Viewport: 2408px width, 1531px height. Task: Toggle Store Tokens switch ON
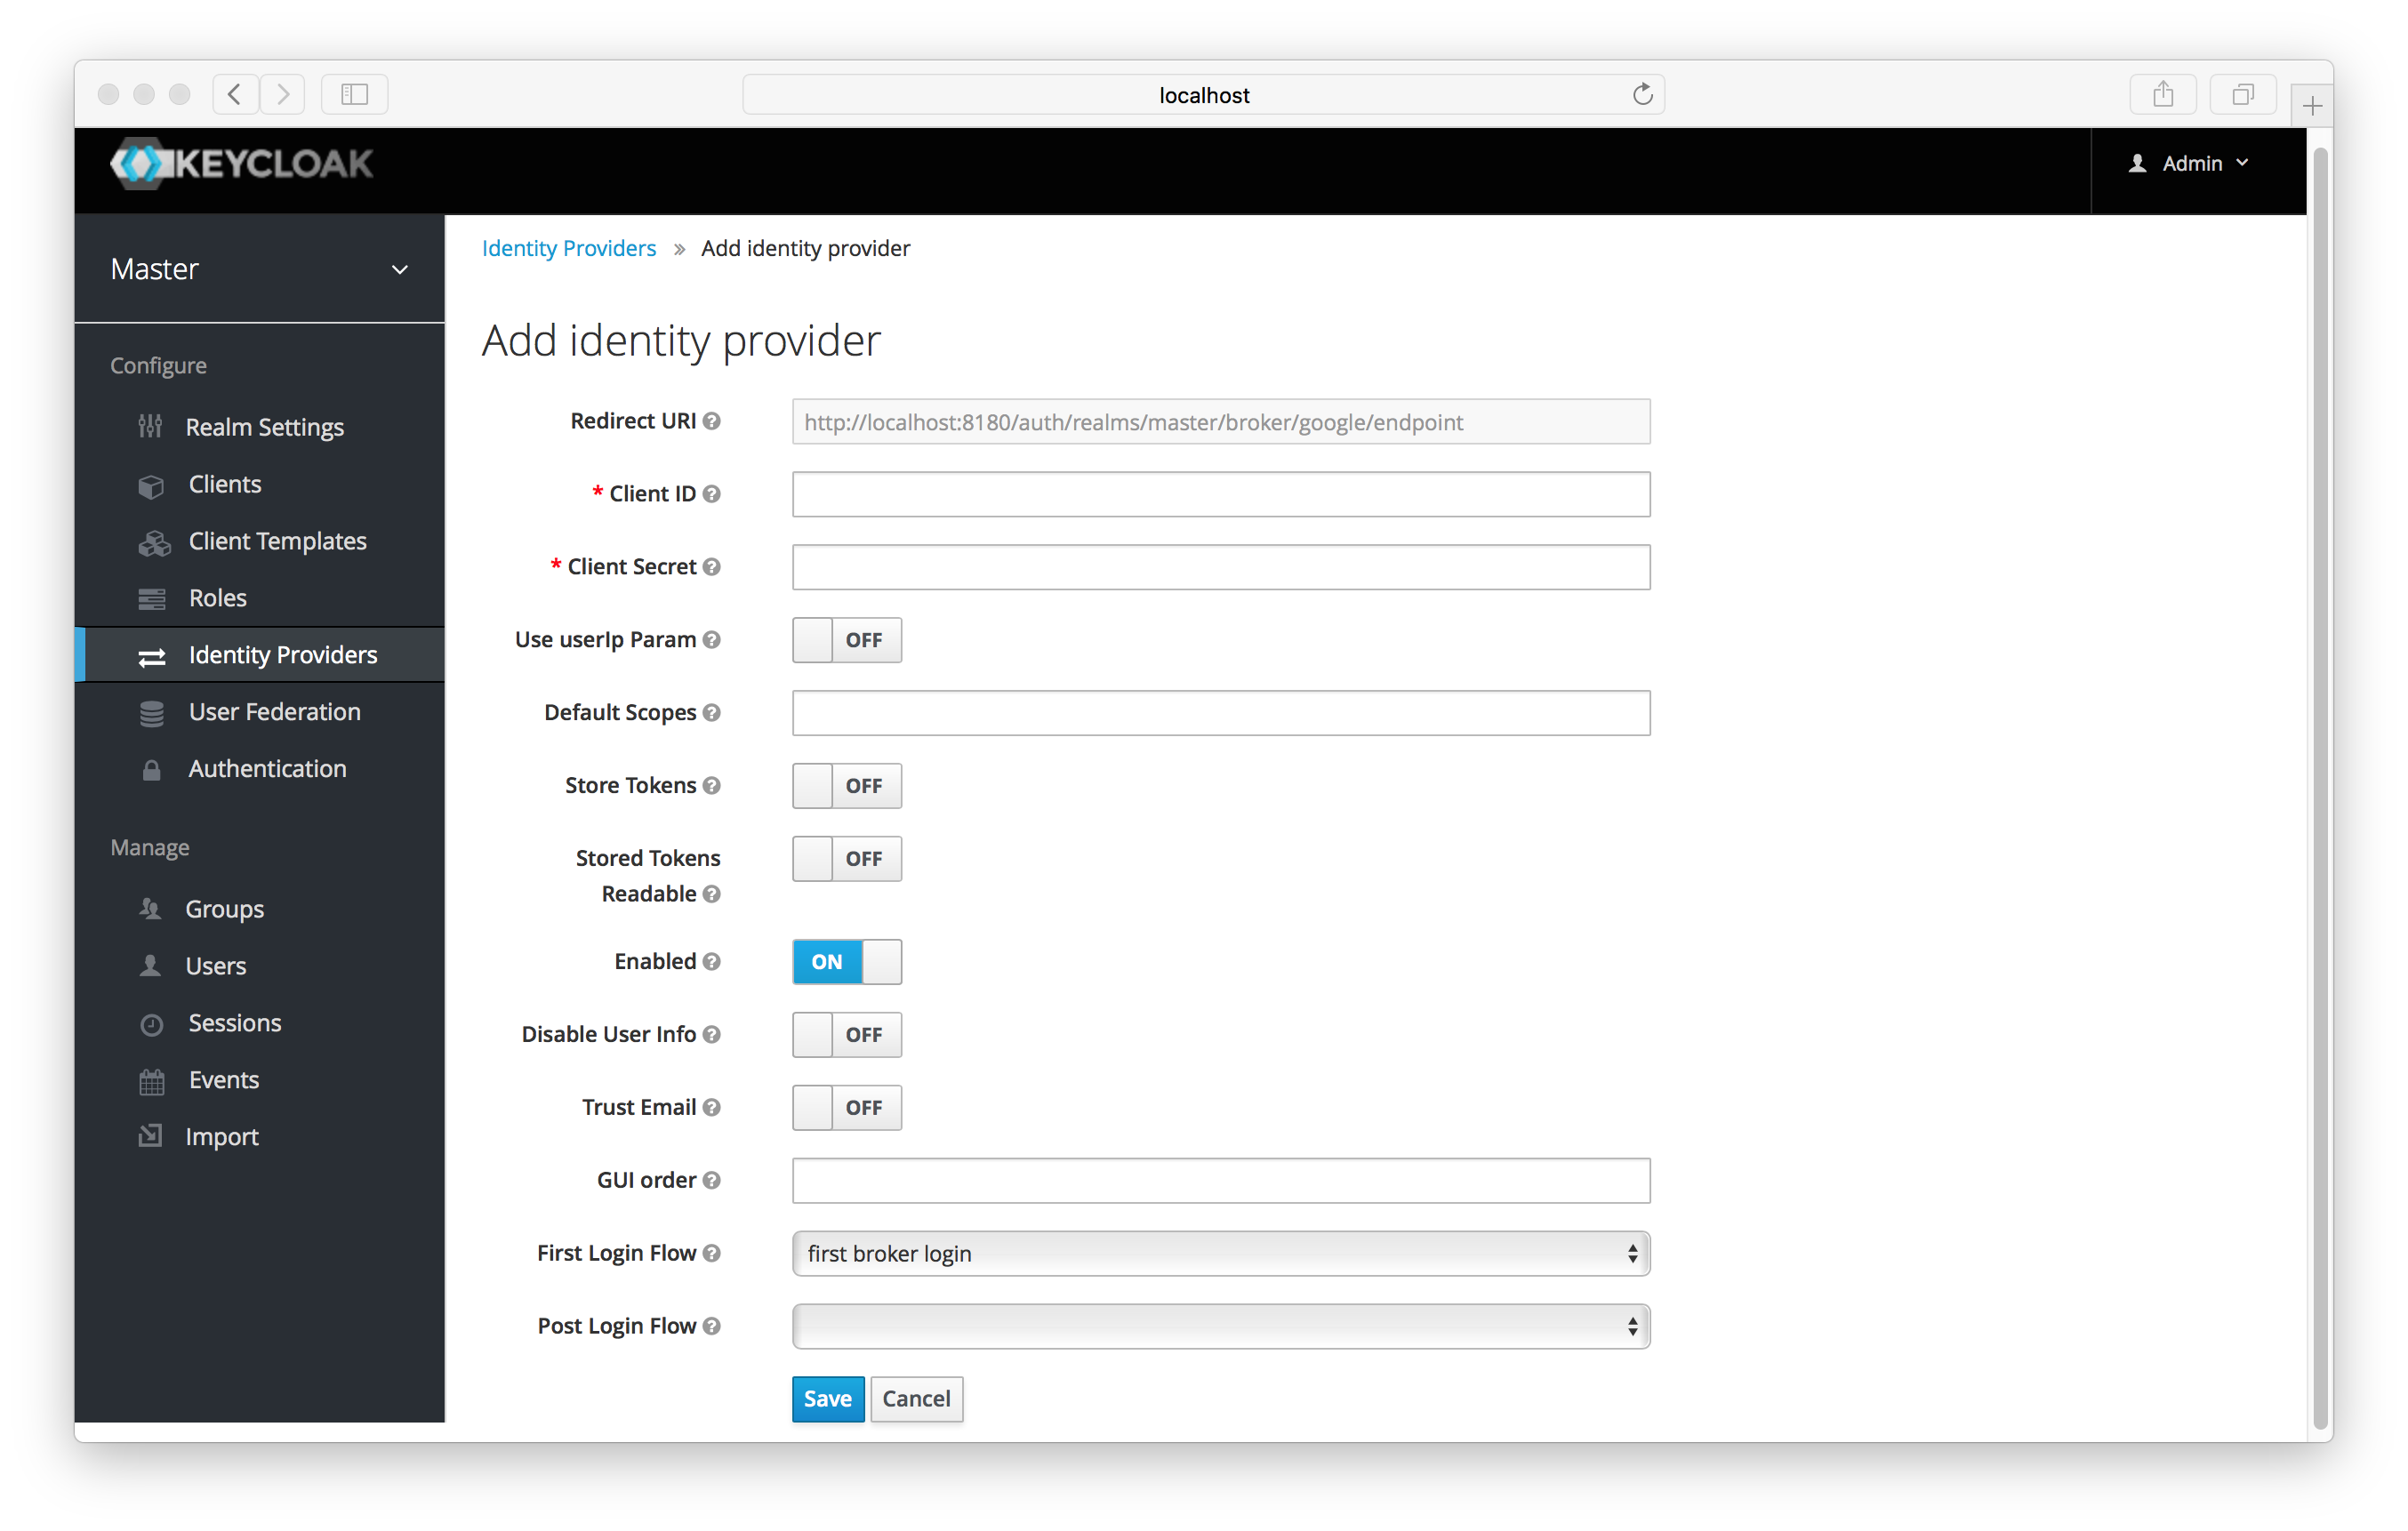846,785
